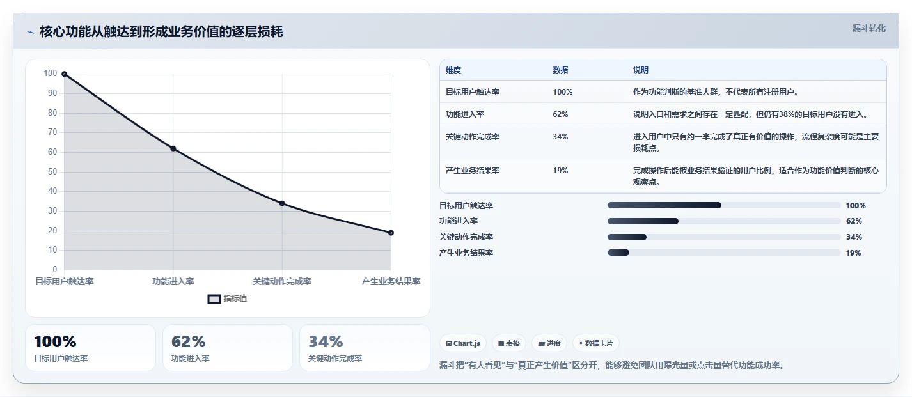
Task: Click the y-axis tick label 50
Action: (x=52, y=171)
